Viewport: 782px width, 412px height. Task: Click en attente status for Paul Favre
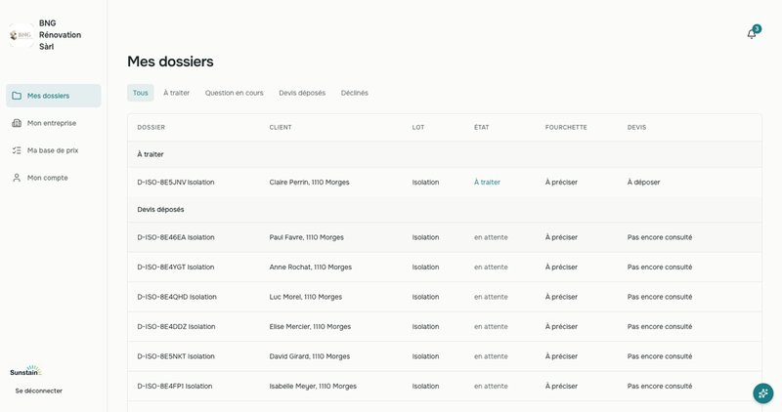(x=491, y=237)
